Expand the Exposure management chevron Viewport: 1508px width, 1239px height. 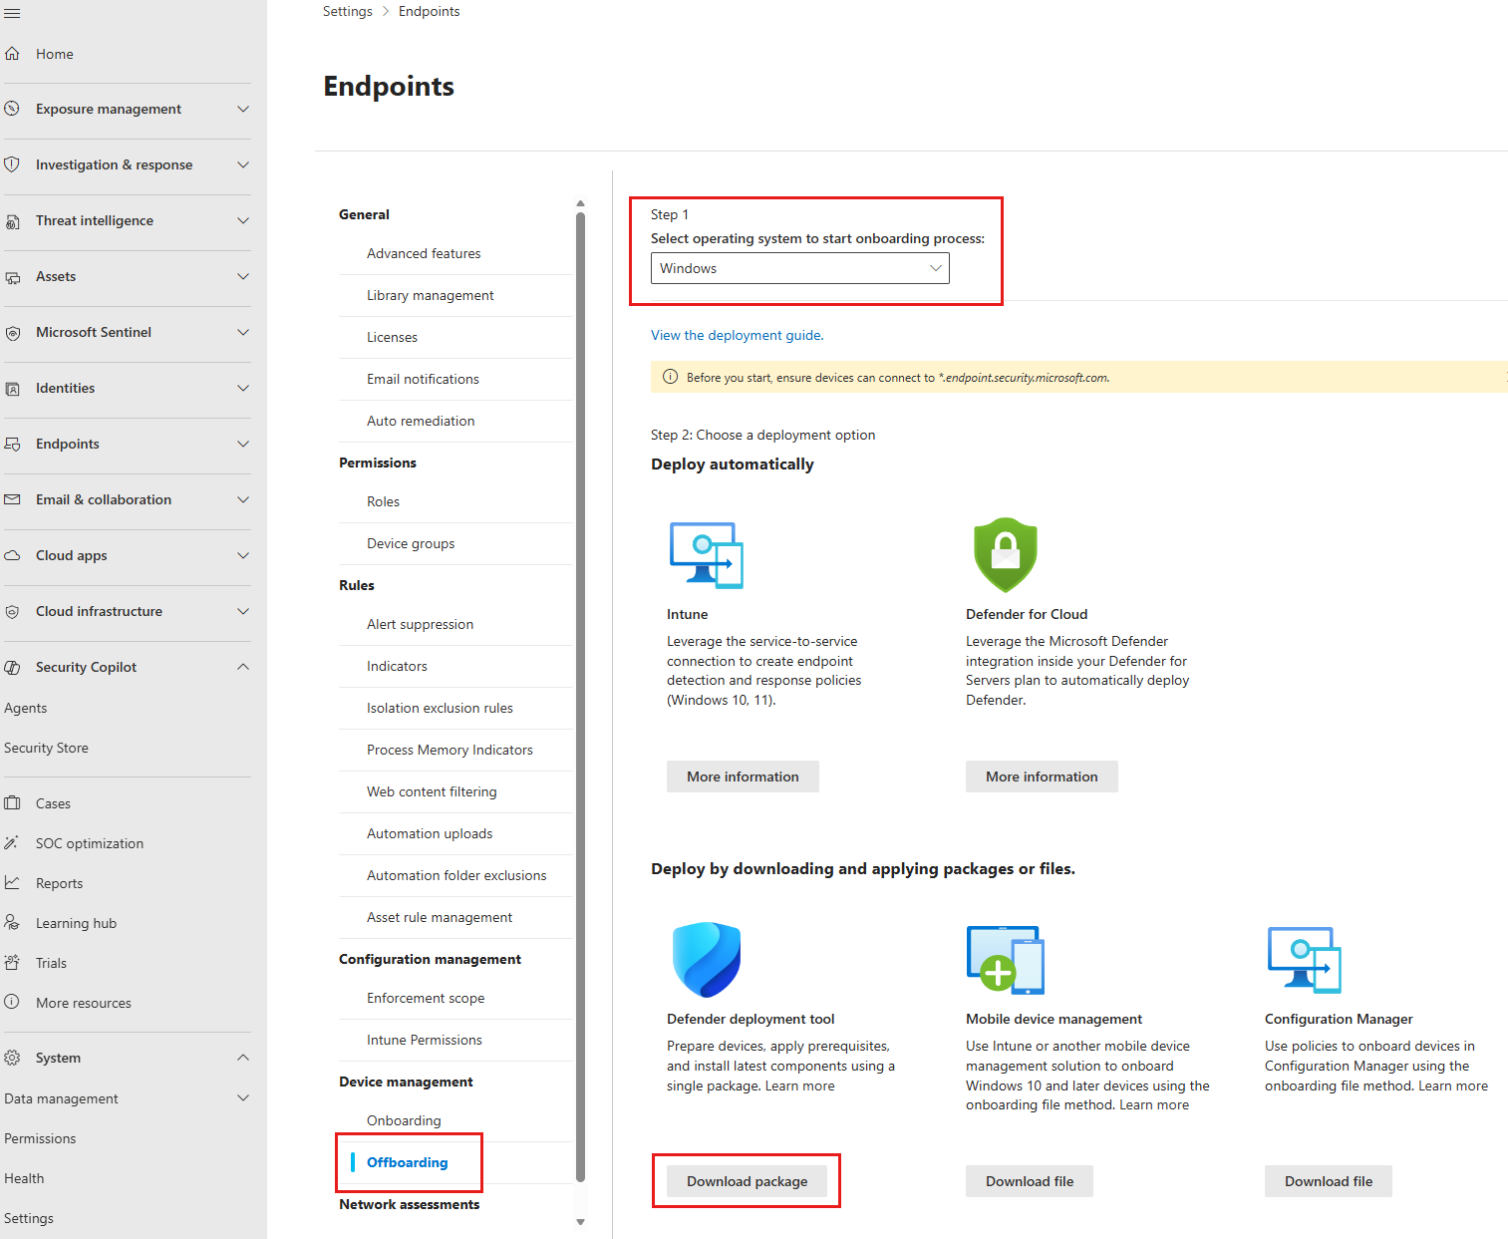(243, 109)
